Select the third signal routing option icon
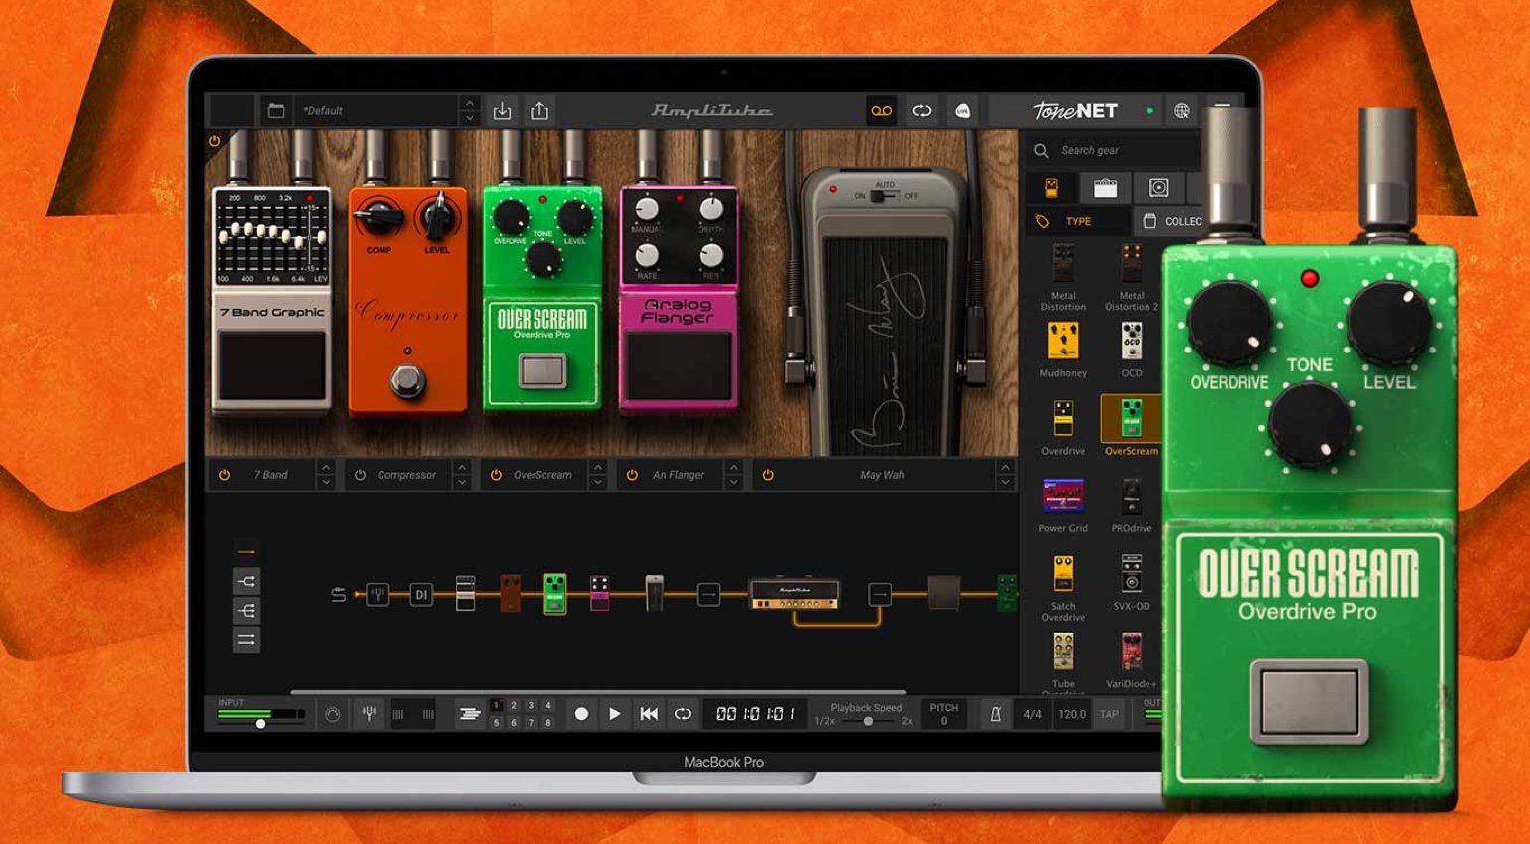The height and width of the screenshot is (844, 1530). point(246,611)
